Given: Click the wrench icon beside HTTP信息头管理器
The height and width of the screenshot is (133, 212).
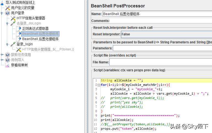Looking at the screenshot, I should click(13, 18).
